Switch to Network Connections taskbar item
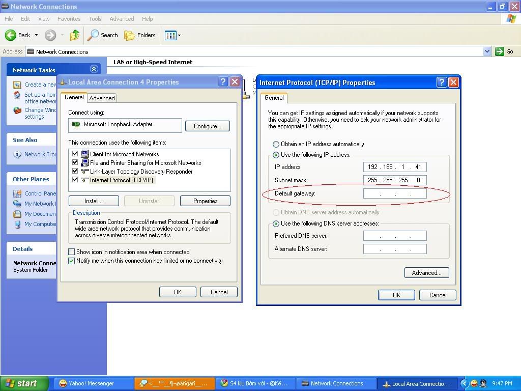The image size is (521, 391). point(336,384)
